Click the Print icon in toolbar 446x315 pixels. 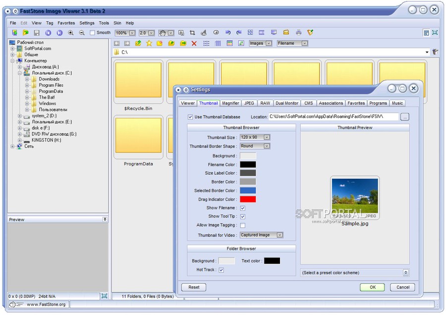point(298,32)
